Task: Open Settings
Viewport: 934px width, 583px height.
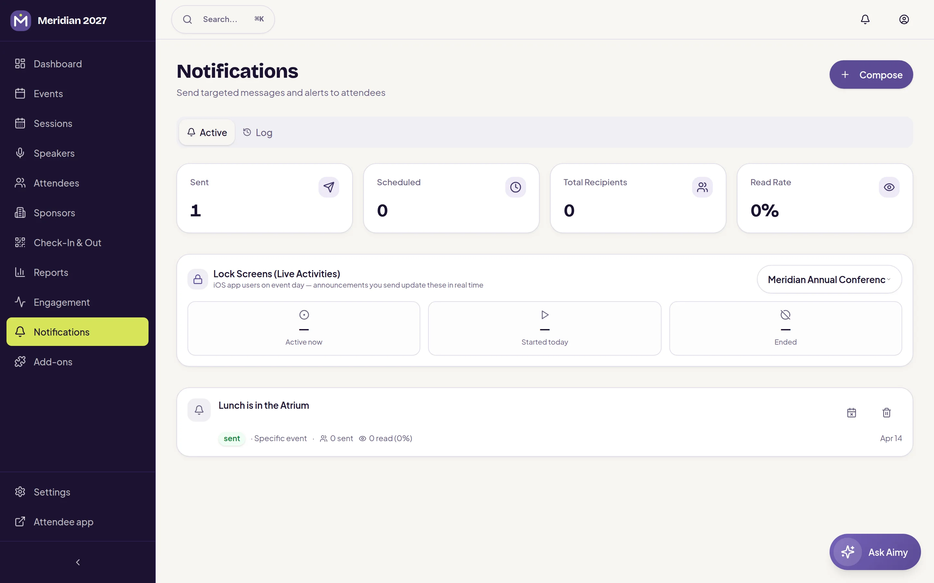Action: (x=78, y=492)
